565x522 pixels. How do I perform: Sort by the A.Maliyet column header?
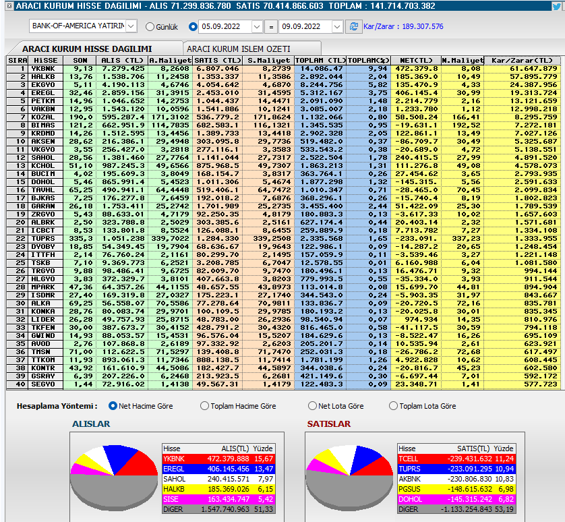170,60
